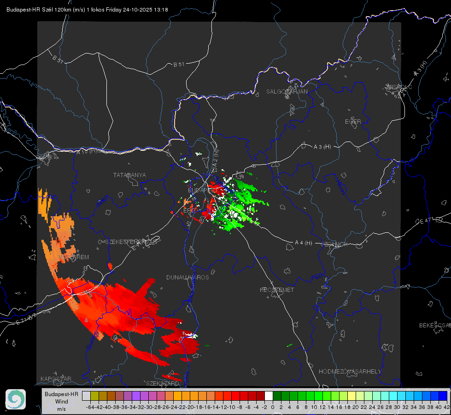Click the "-64" value on the legend scale
Viewport: 451px width, 415px height.
coord(90,407)
